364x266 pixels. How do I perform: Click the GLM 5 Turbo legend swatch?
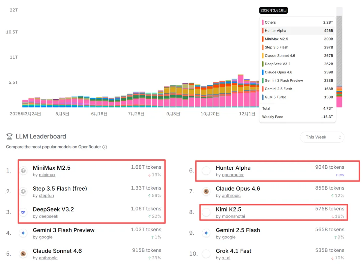click(x=263, y=97)
